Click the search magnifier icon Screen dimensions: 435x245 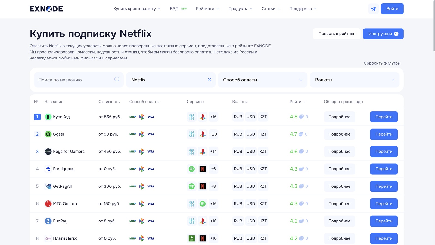pyautogui.click(x=117, y=79)
